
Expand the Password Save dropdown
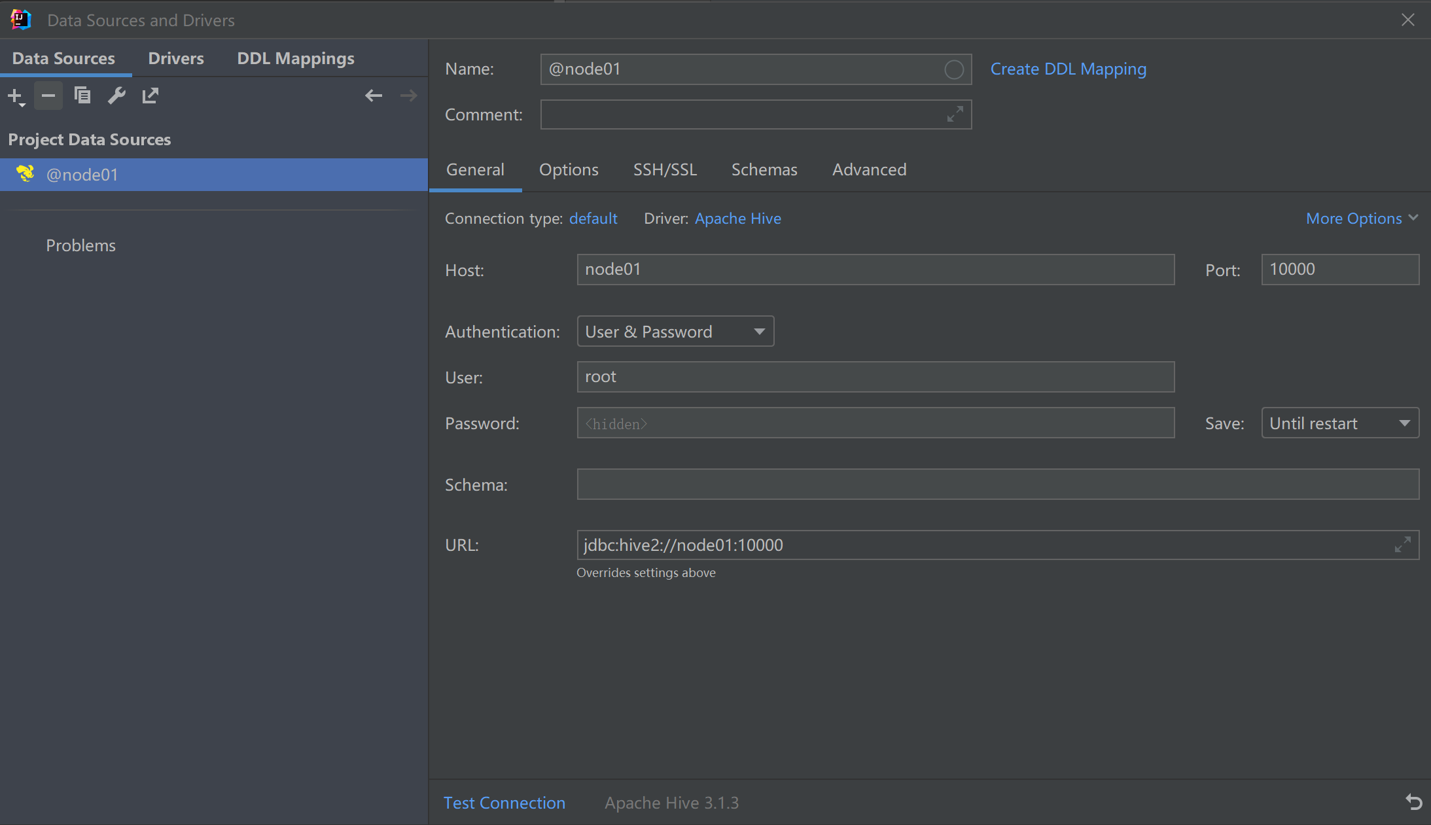pyautogui.click(x=1407, y=423)
